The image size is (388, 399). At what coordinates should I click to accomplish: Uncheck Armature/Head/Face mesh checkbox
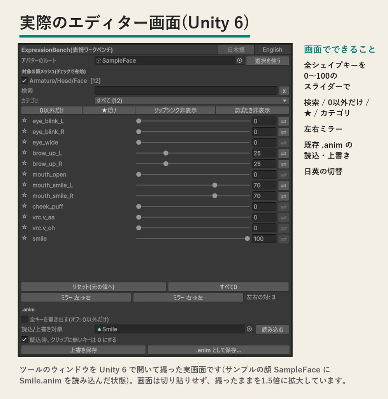tap(24, 81)
